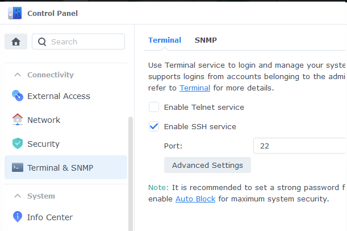Select the Terminal tab
Screen dimensions: 347x231
(x=165, y=40)
